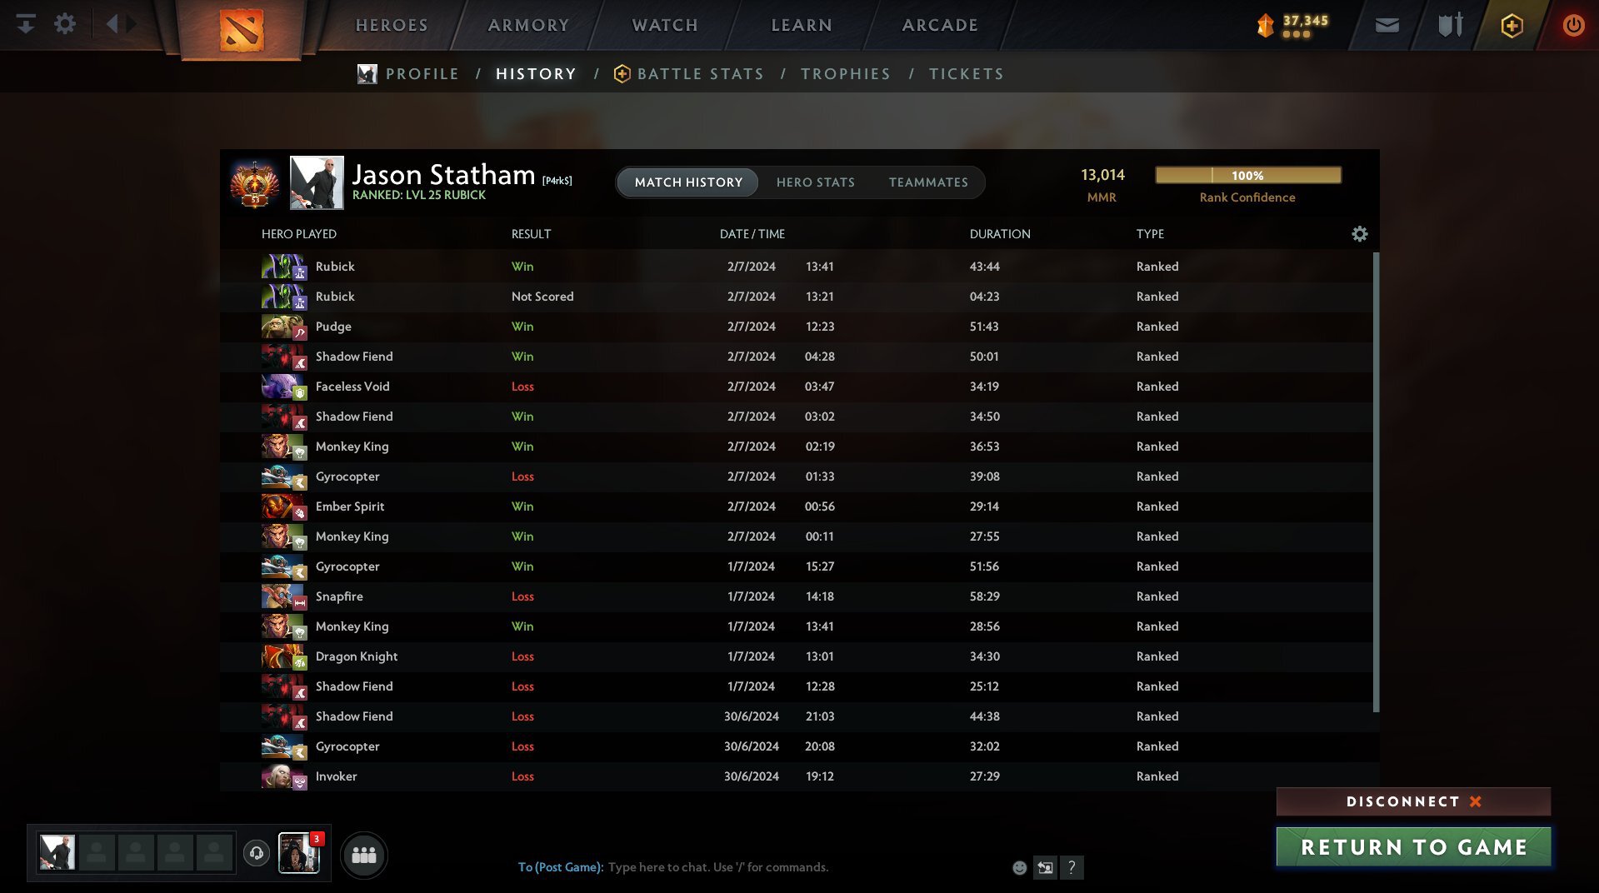This screenshot has height=893, width=1599.
Task: Open the Watch menu
Action: pos(665,25)
